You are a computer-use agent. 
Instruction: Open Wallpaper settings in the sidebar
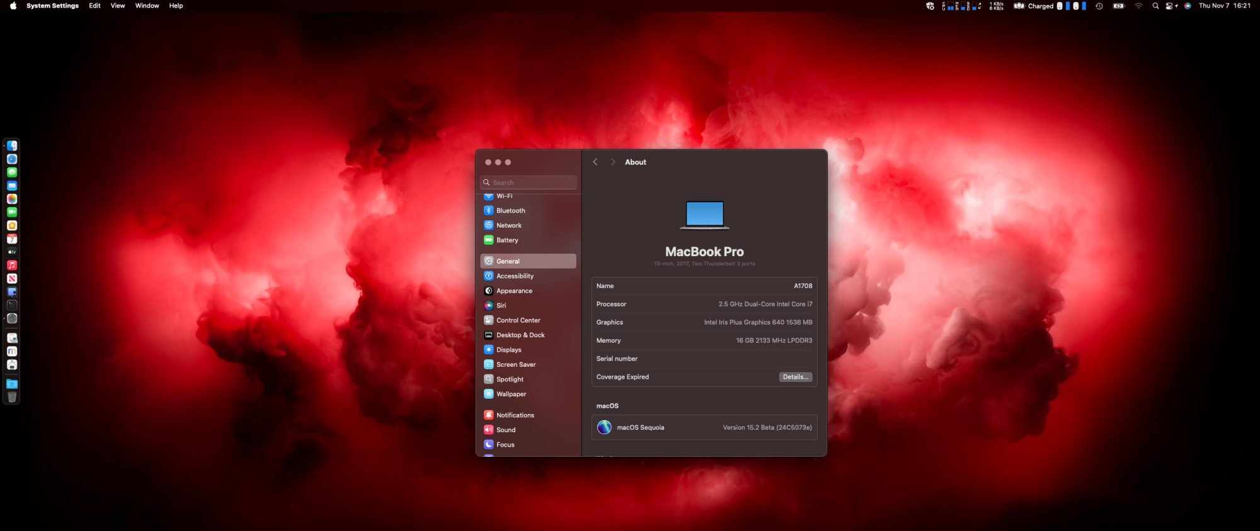tap(528, 394)
